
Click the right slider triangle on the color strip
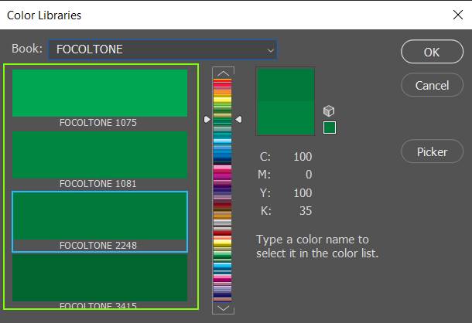(x=239, y=120)
